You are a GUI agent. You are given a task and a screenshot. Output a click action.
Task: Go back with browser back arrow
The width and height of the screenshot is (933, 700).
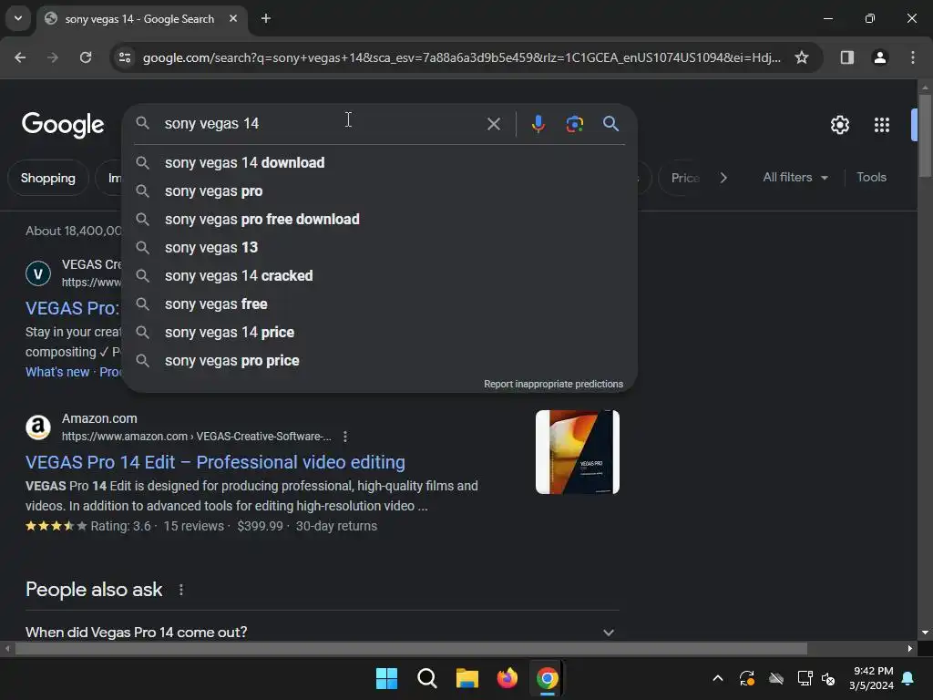coord(20,57)
